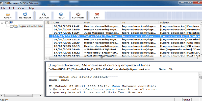This screenshot has height=101, width=202.
Task: Sort emails by the To column header
Action: tap(140, 22)
